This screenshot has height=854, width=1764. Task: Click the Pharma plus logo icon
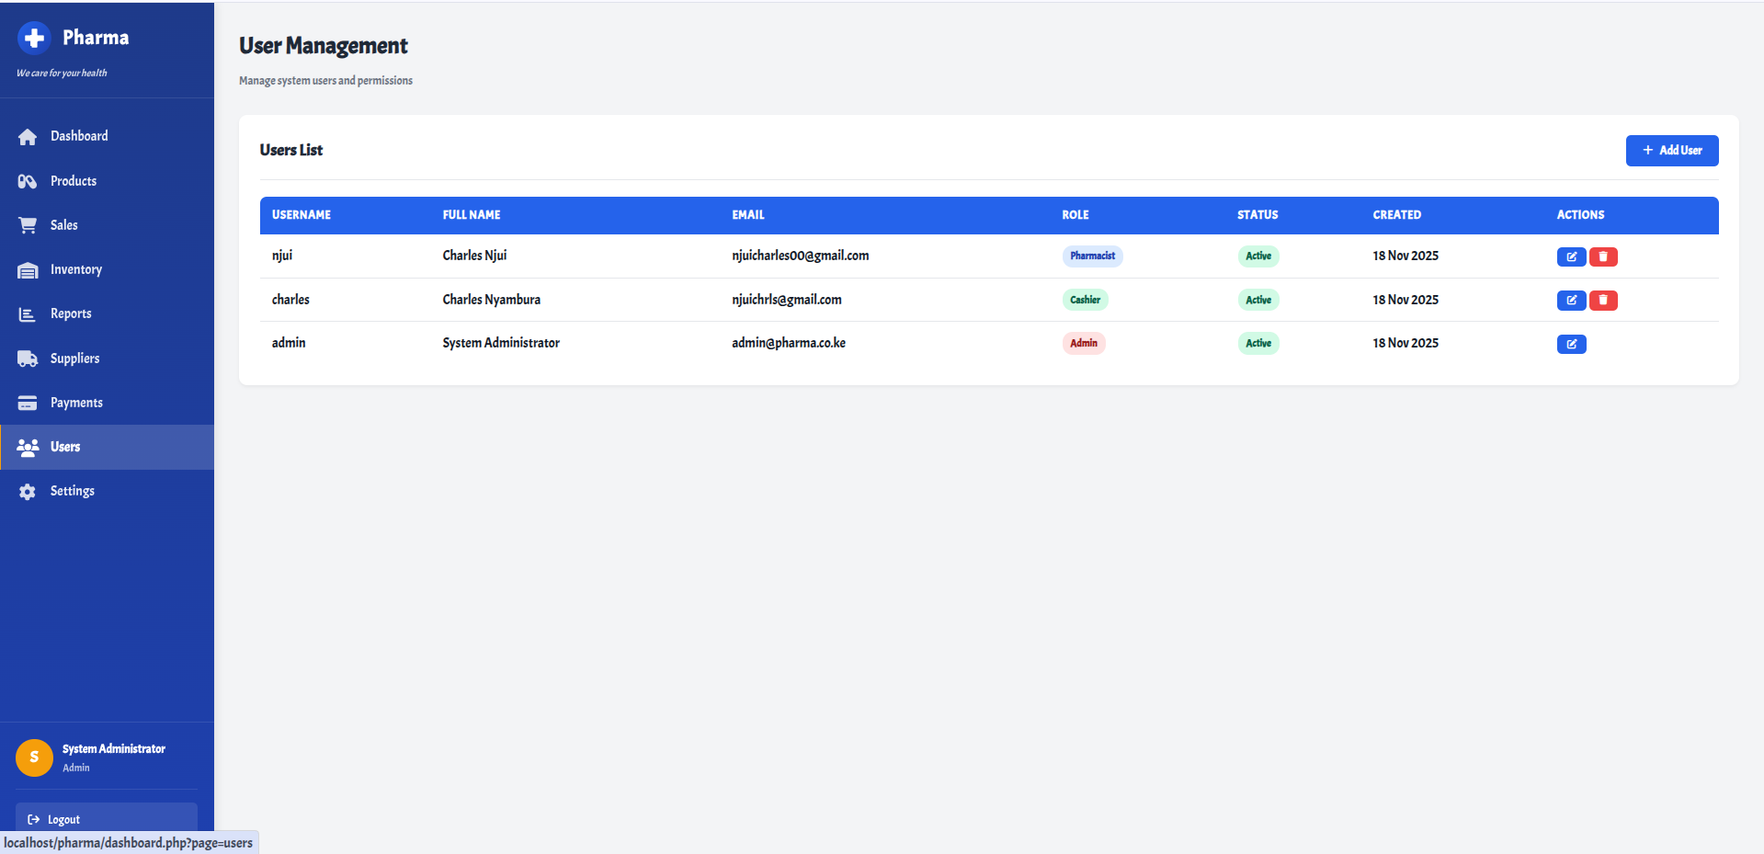pos(34,38)
